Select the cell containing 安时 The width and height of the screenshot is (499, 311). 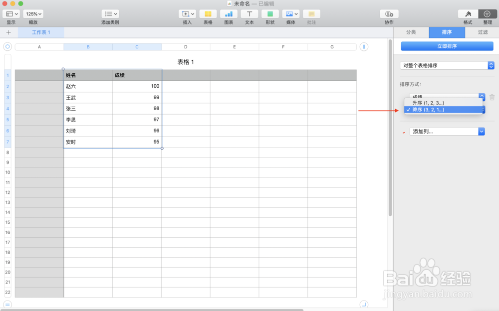click(x=88, y=142)
